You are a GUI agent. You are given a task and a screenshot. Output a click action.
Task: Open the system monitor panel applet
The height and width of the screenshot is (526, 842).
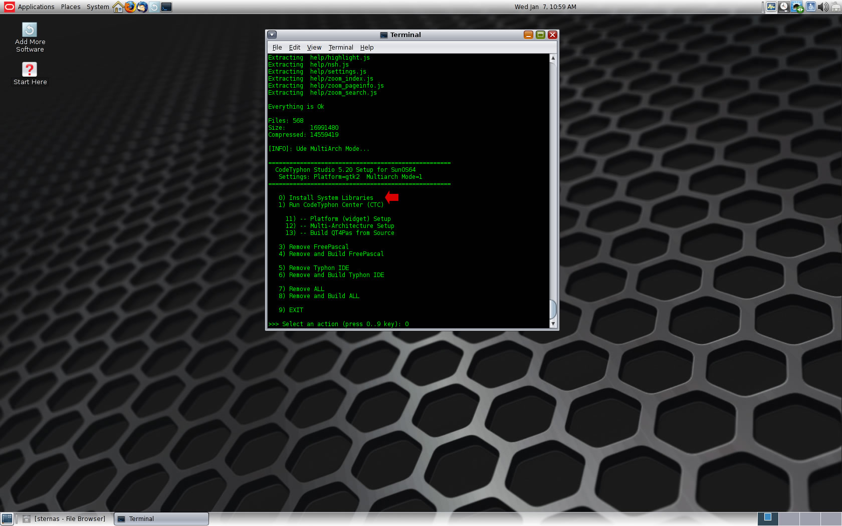tap(771, 7)
